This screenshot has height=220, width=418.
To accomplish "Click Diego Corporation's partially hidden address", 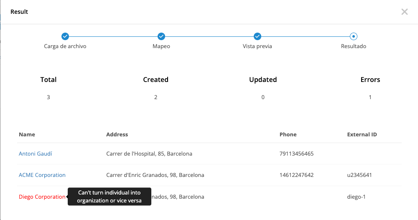I will coord(178,197).
